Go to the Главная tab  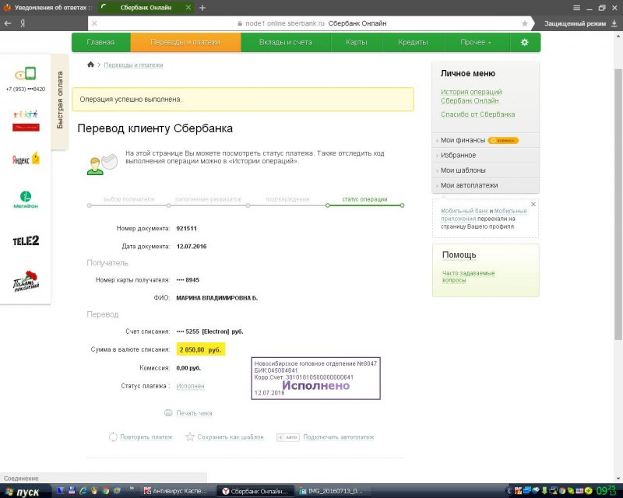(x=100, y=42)
